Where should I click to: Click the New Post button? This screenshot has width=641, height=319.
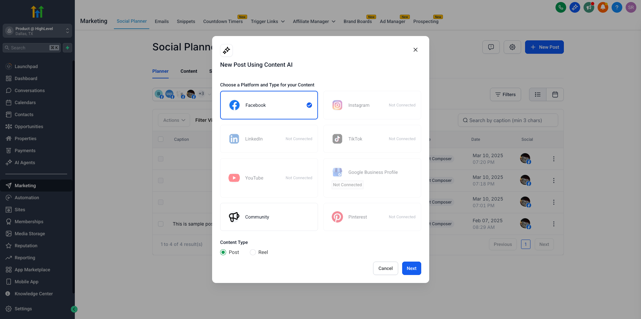pyautogui.click(x=544, y=47)
